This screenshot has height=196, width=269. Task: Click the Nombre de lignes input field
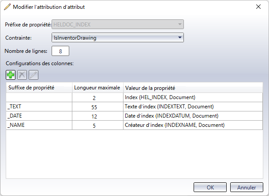pyautogui.click(x=60, y=51)
